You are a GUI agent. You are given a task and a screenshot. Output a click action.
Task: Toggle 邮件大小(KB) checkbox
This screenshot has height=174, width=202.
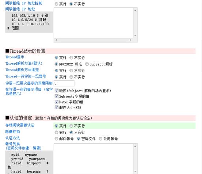coord(56,107)
